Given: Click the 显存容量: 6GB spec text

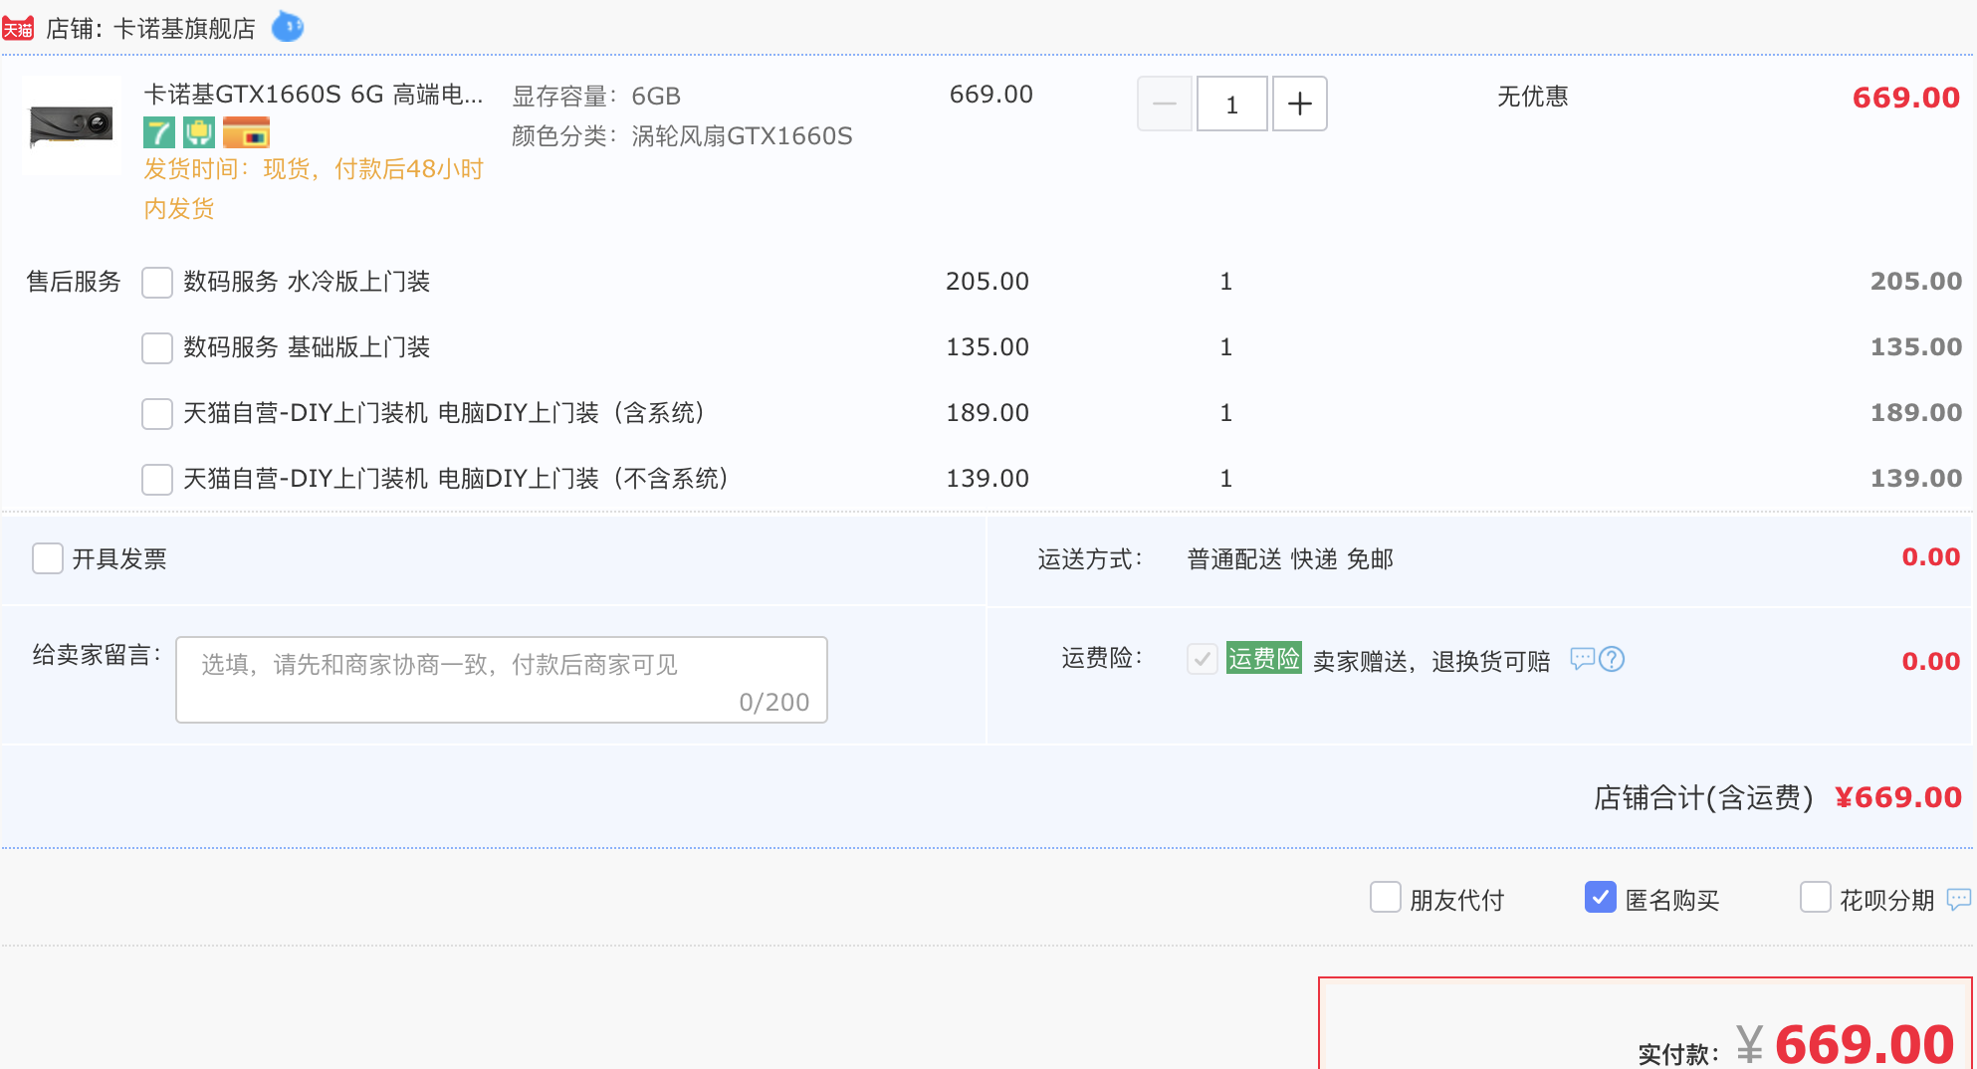Looking at the screenshot, I should (x=596, y=97).
